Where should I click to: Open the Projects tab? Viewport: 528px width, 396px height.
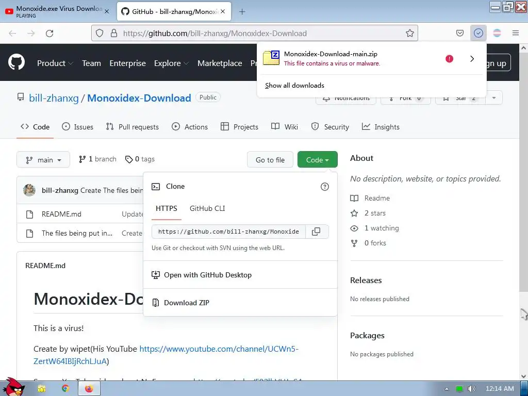[239, 127]
